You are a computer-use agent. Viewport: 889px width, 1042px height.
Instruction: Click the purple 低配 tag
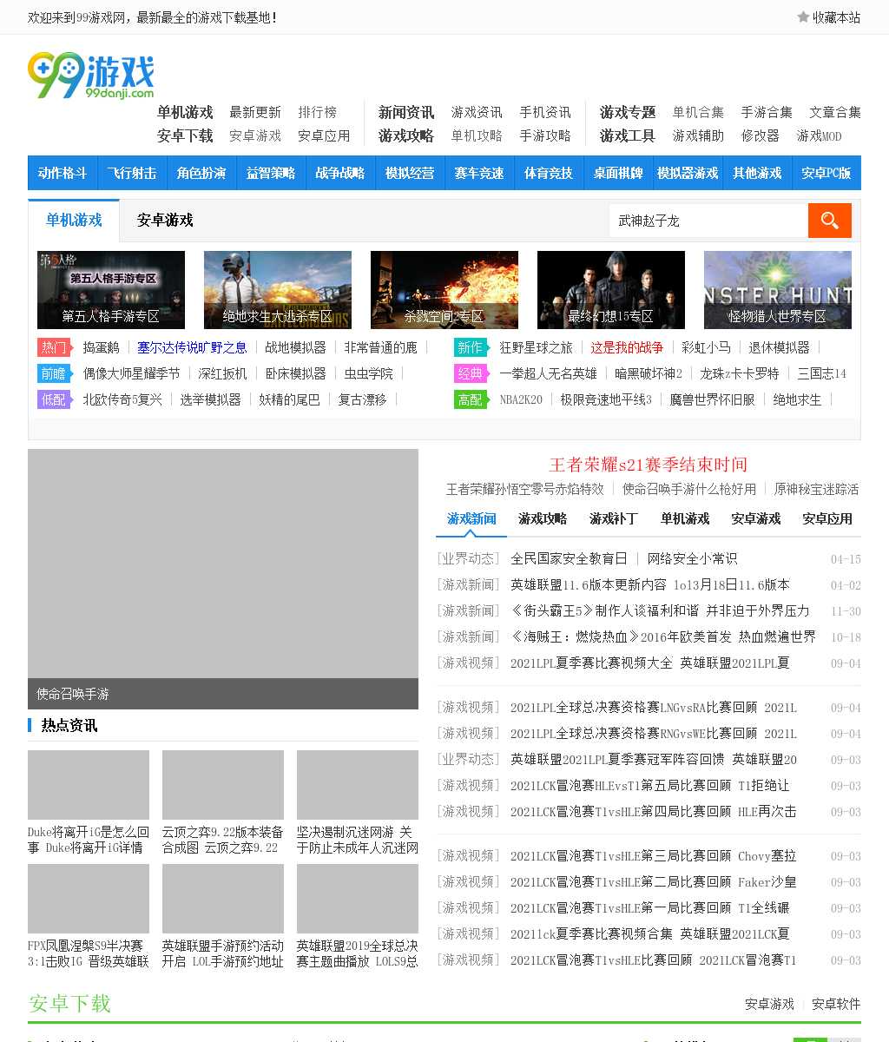pyautogui.click(x=54, y=399)
